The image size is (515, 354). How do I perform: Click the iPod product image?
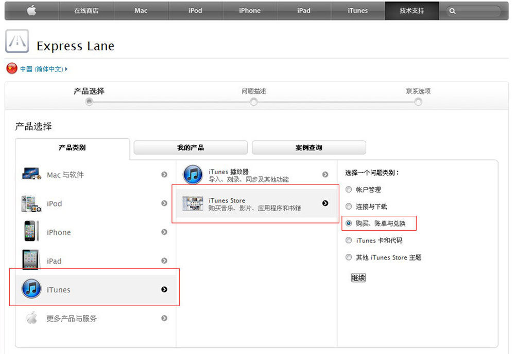point(31,203)
